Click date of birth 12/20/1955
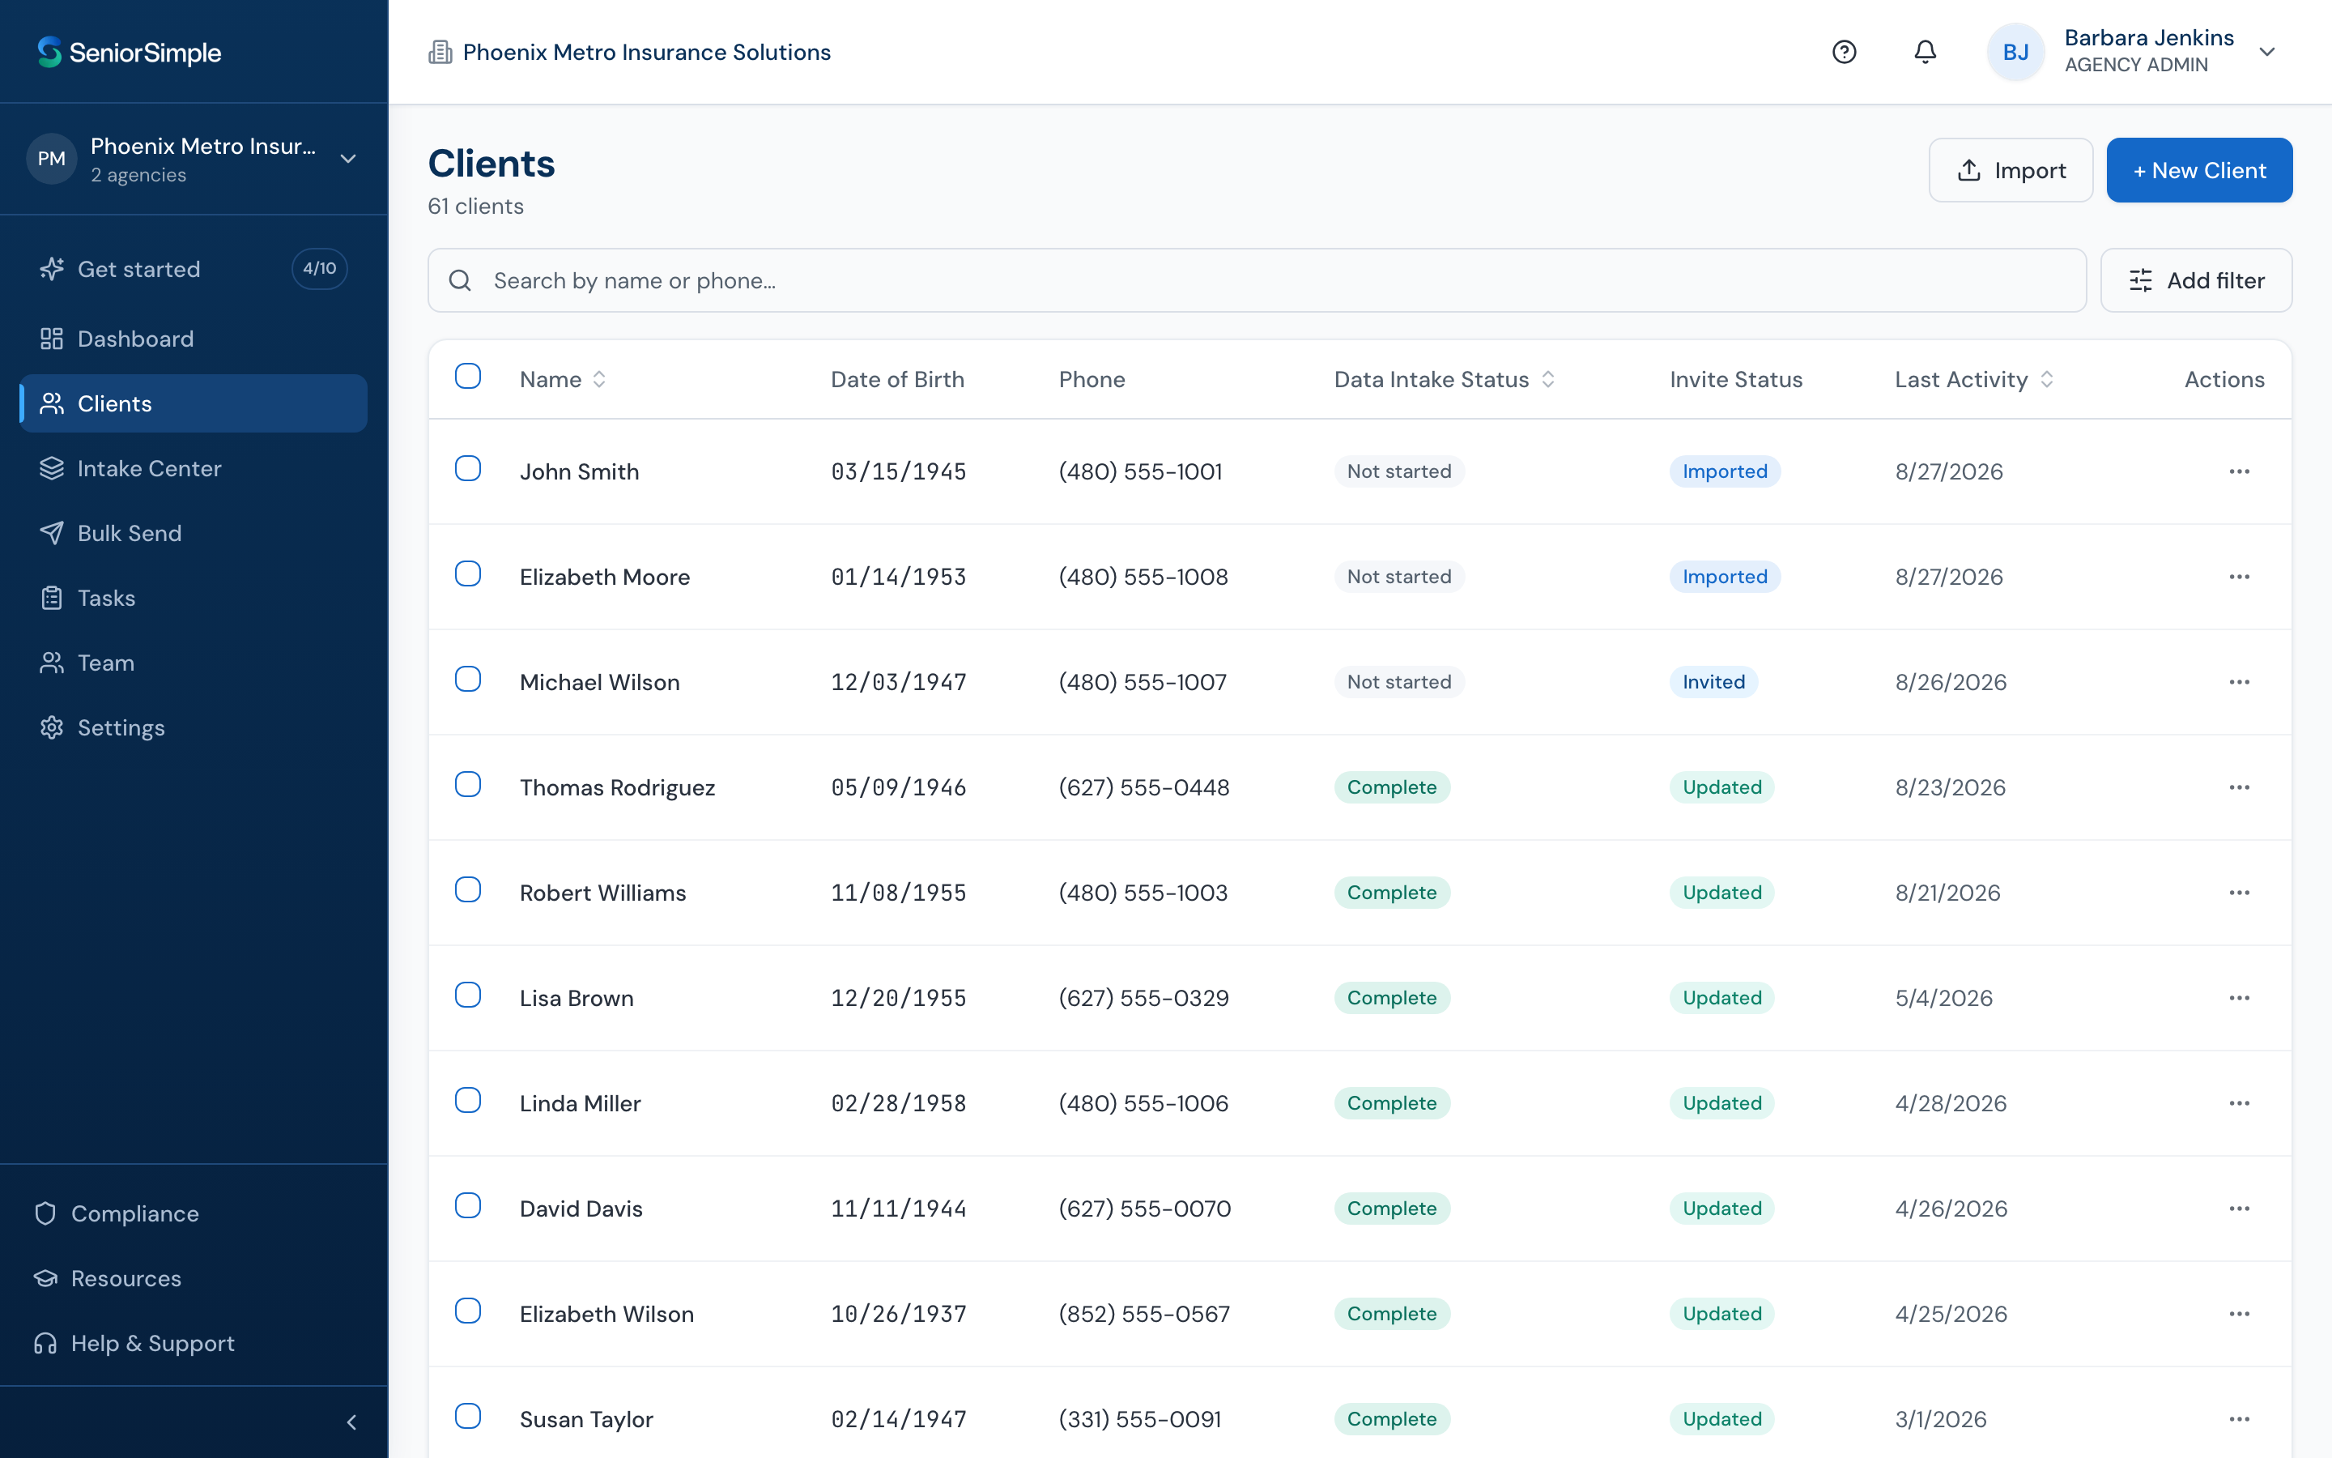The width and height of the screenshot is (2332, 1458). (898, 998)
